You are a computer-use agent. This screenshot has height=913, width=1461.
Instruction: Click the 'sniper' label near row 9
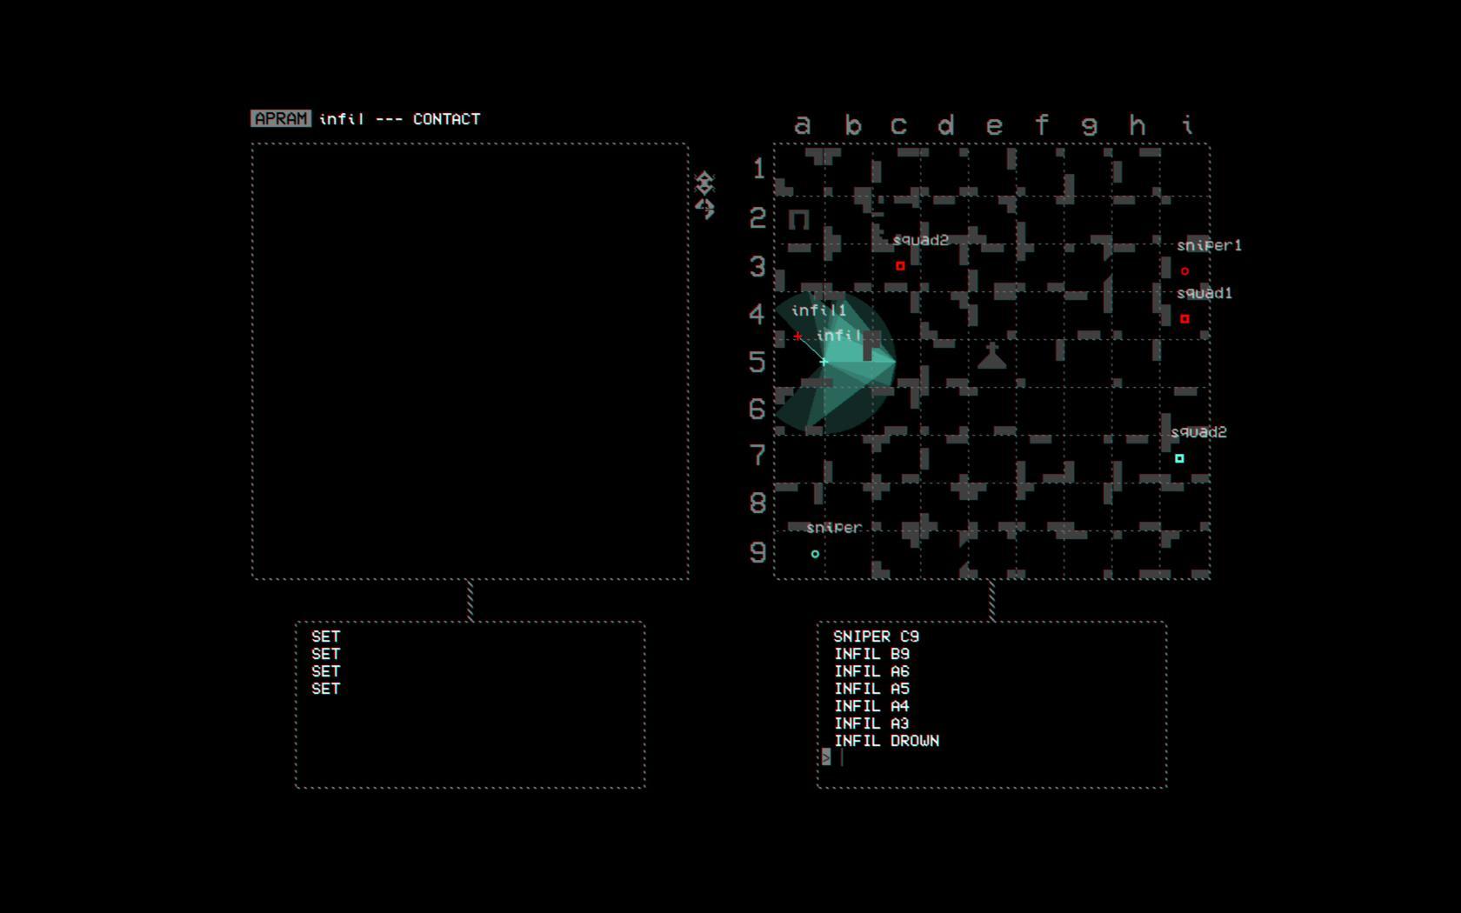(x=834, y=528)
